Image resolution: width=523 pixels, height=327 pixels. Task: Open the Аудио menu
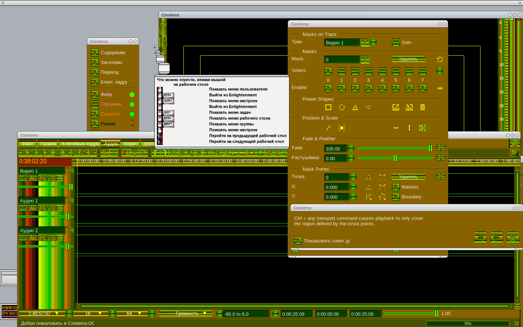point(111,144)
